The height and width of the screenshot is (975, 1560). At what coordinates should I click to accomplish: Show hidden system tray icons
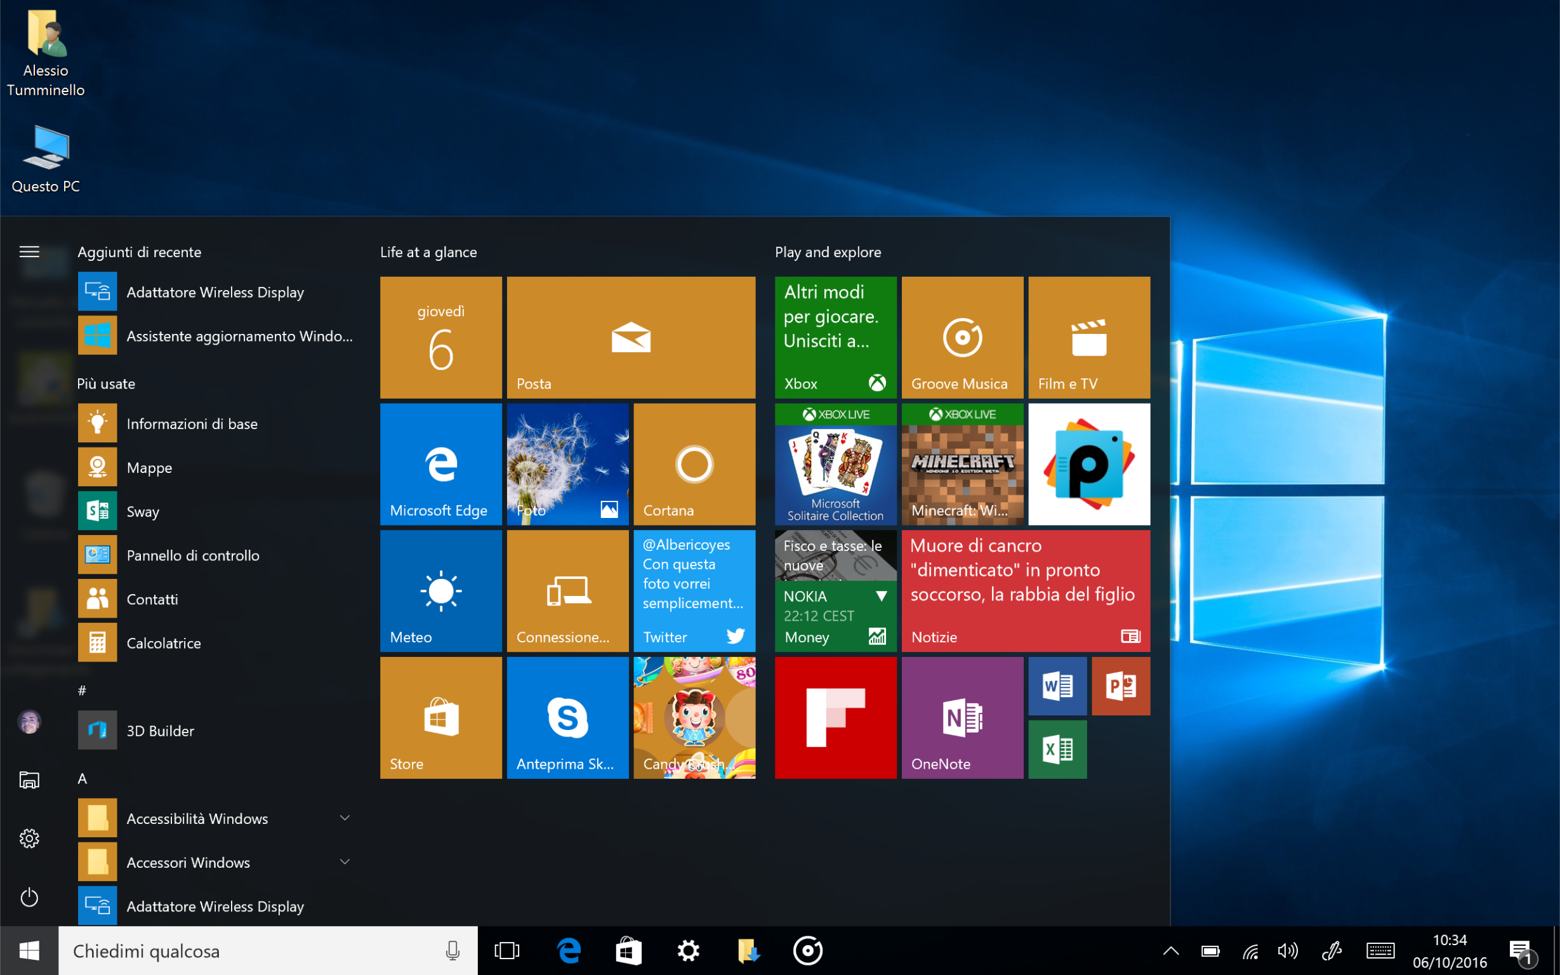click(x=1172, y=951)
